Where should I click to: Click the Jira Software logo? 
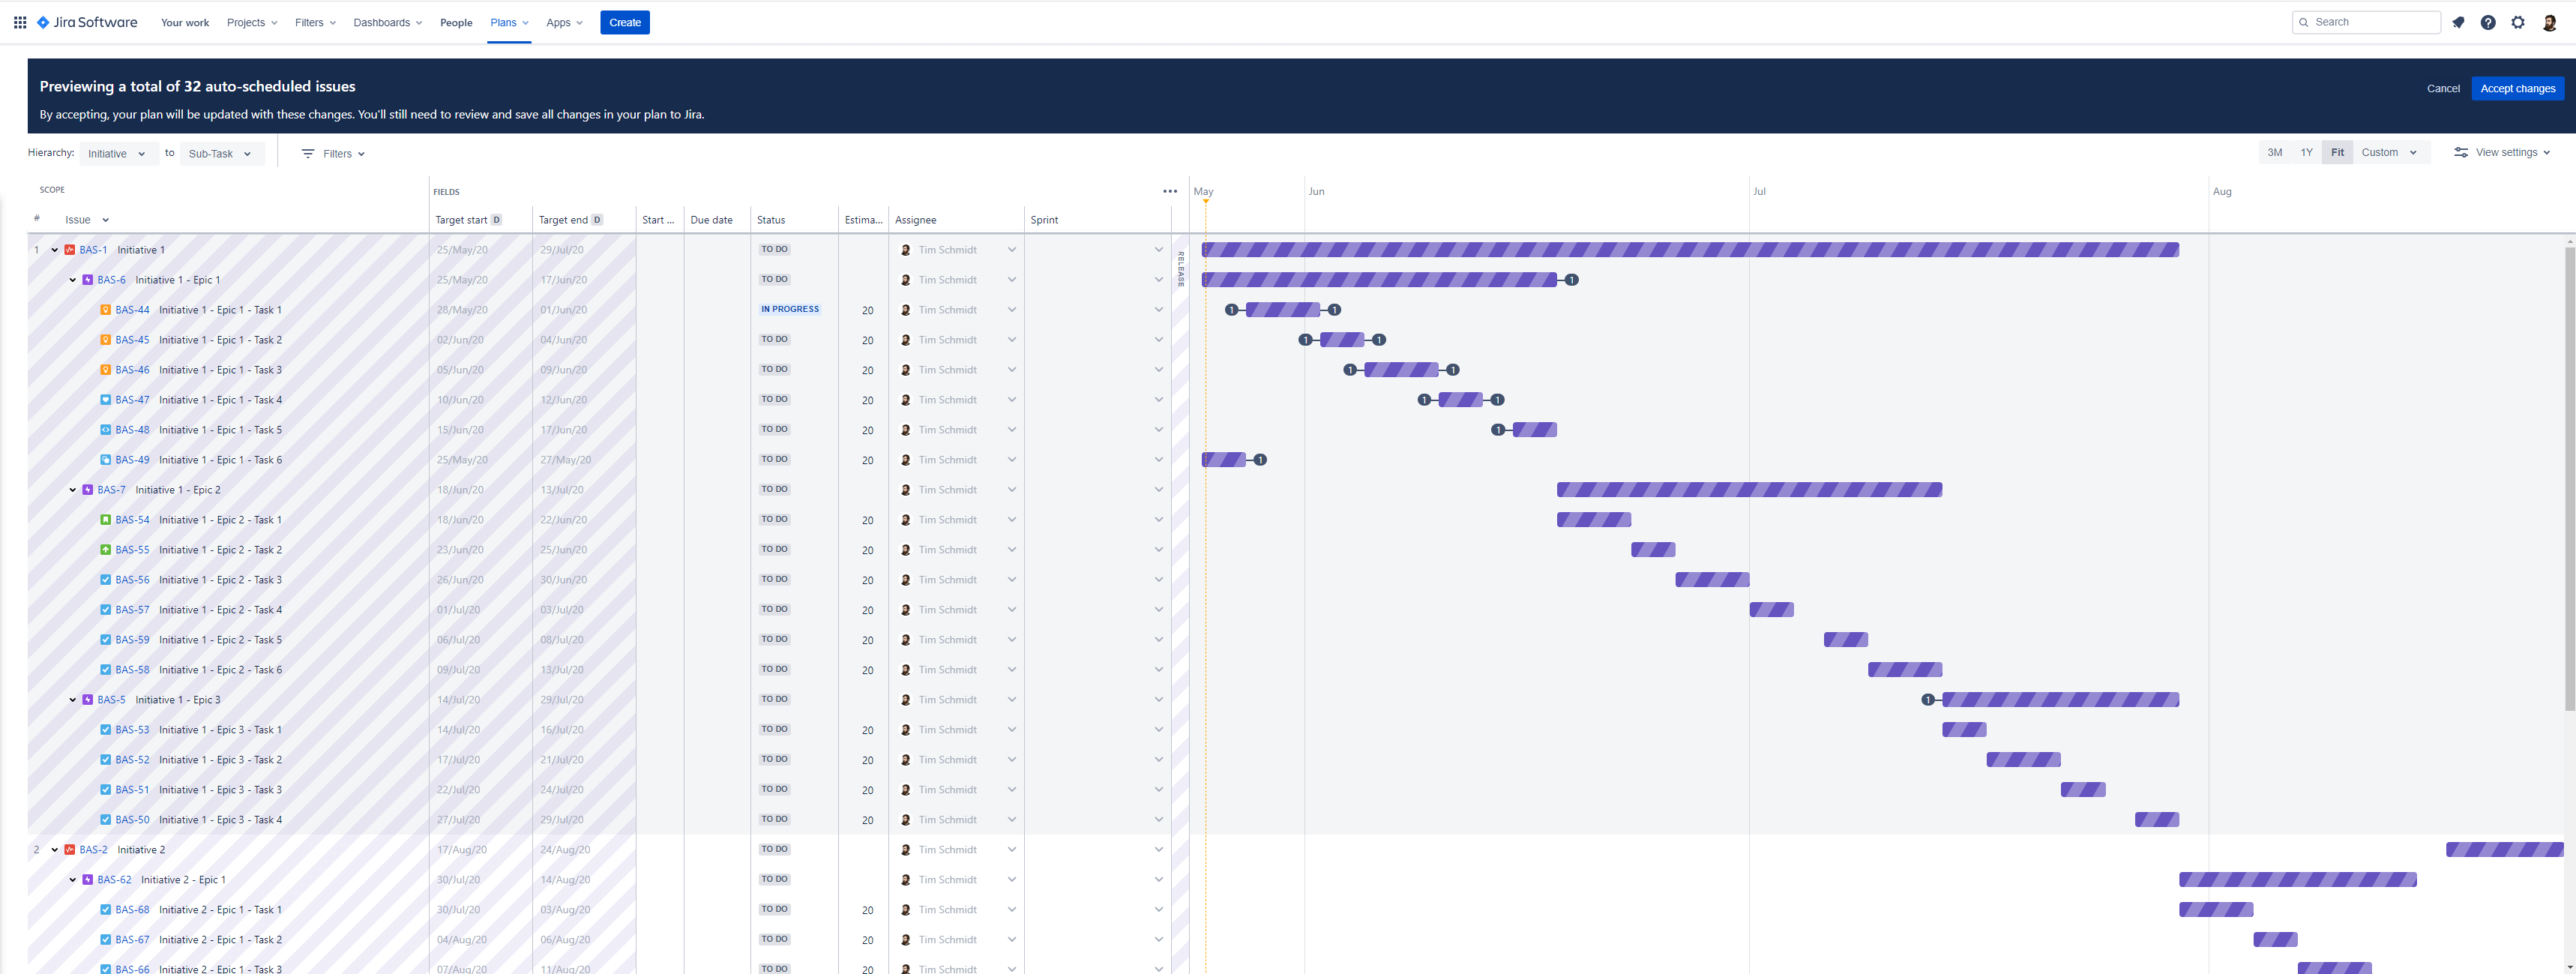(87, 22)
